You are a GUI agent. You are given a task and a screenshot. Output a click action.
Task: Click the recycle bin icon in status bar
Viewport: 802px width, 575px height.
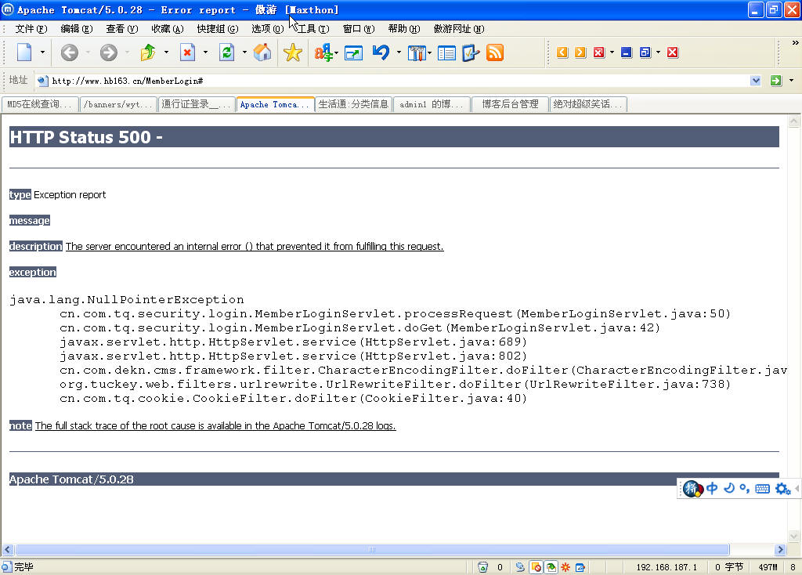[482, 567]
